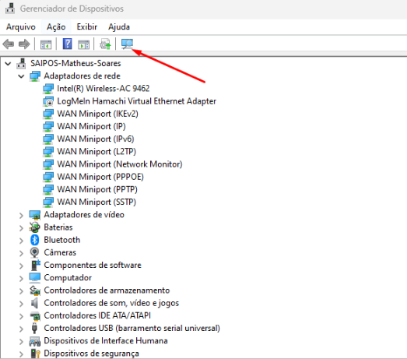Viewport: 407px width, 359px height.
Task: Click the Update driver toolbar icon
Action: point(105,44)
